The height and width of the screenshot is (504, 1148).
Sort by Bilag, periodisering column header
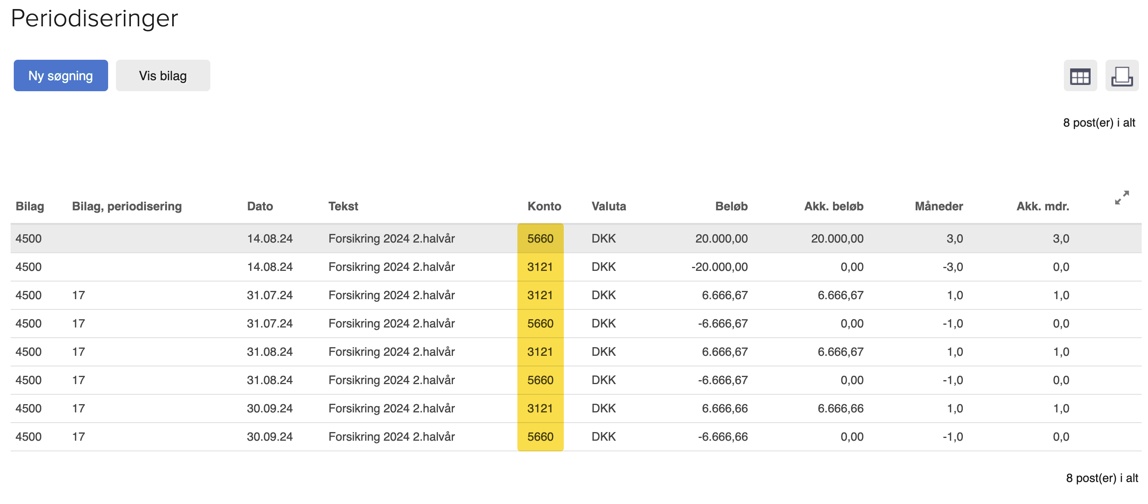pos(127,206)
